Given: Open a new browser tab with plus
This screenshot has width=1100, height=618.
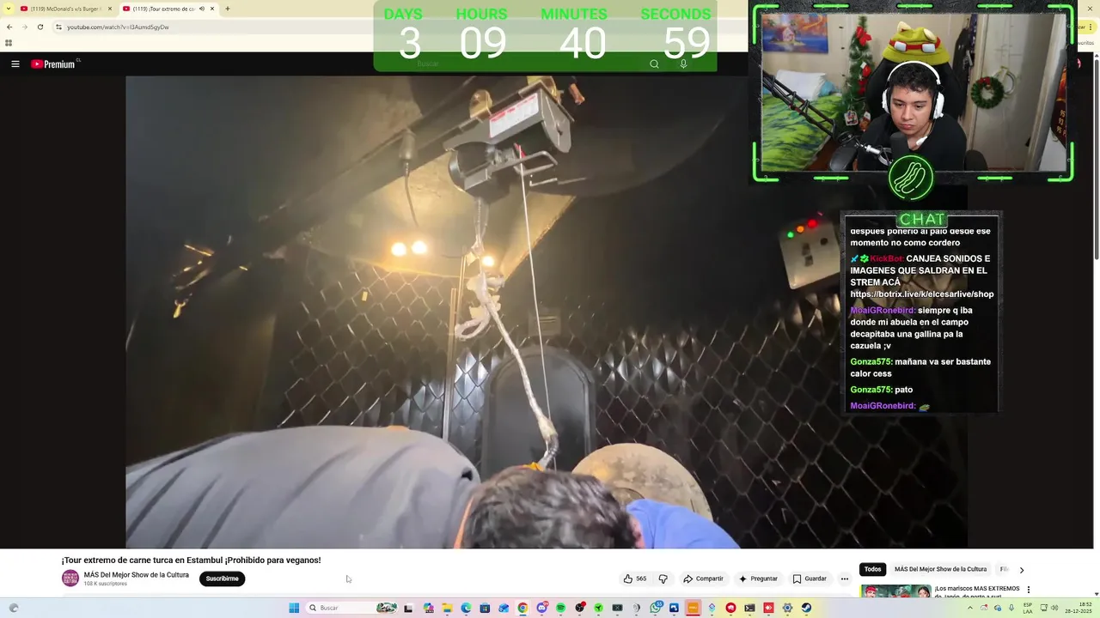Looking at the screenshot, I should [227, 9].
